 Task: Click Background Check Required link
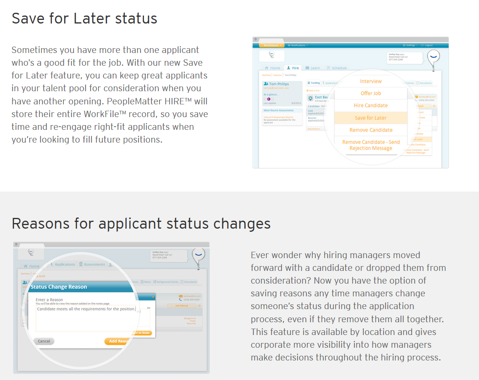(190, 321)
